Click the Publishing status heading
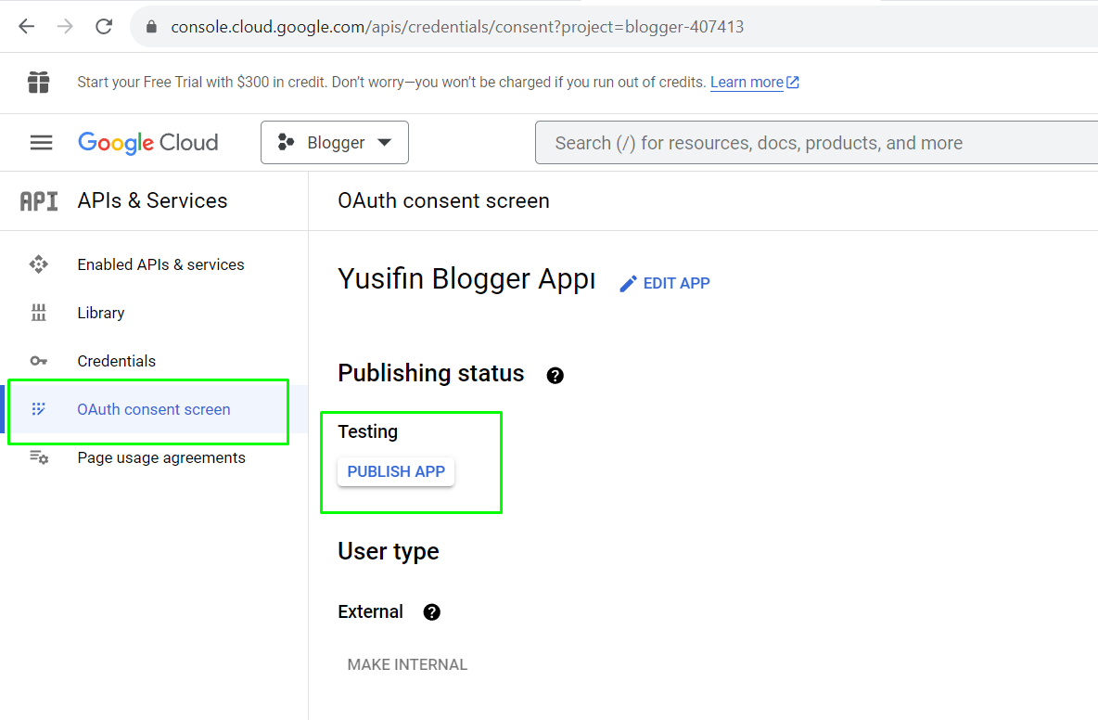The height and width of the screenshot is (720, 1098). tap(430, 373)
